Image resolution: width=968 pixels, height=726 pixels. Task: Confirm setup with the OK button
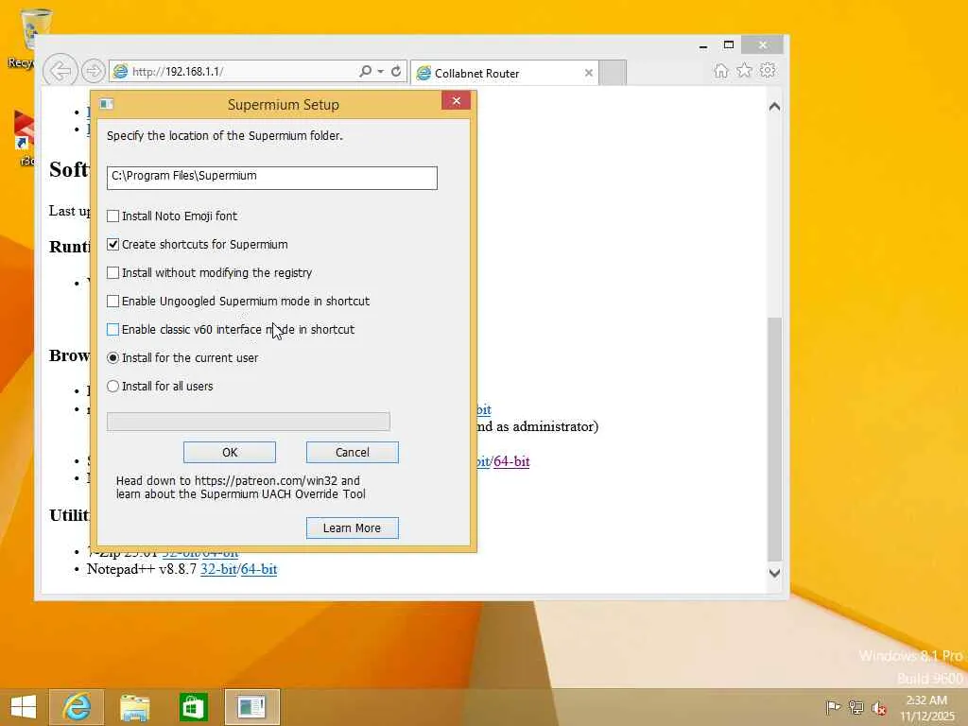[230, 453]
